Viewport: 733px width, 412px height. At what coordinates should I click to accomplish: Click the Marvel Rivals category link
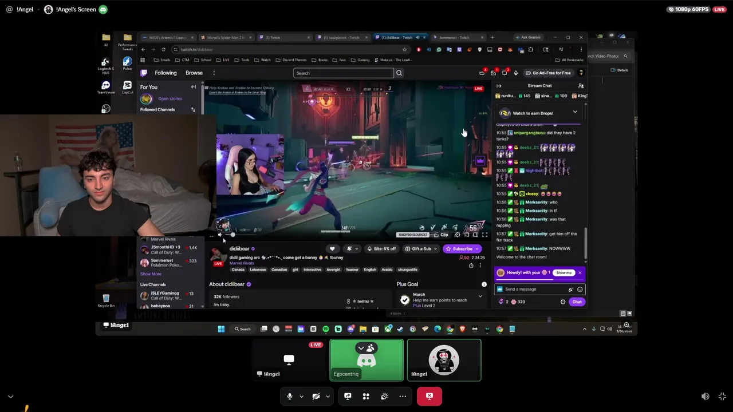pyautogui.click(x=242, y=263)
